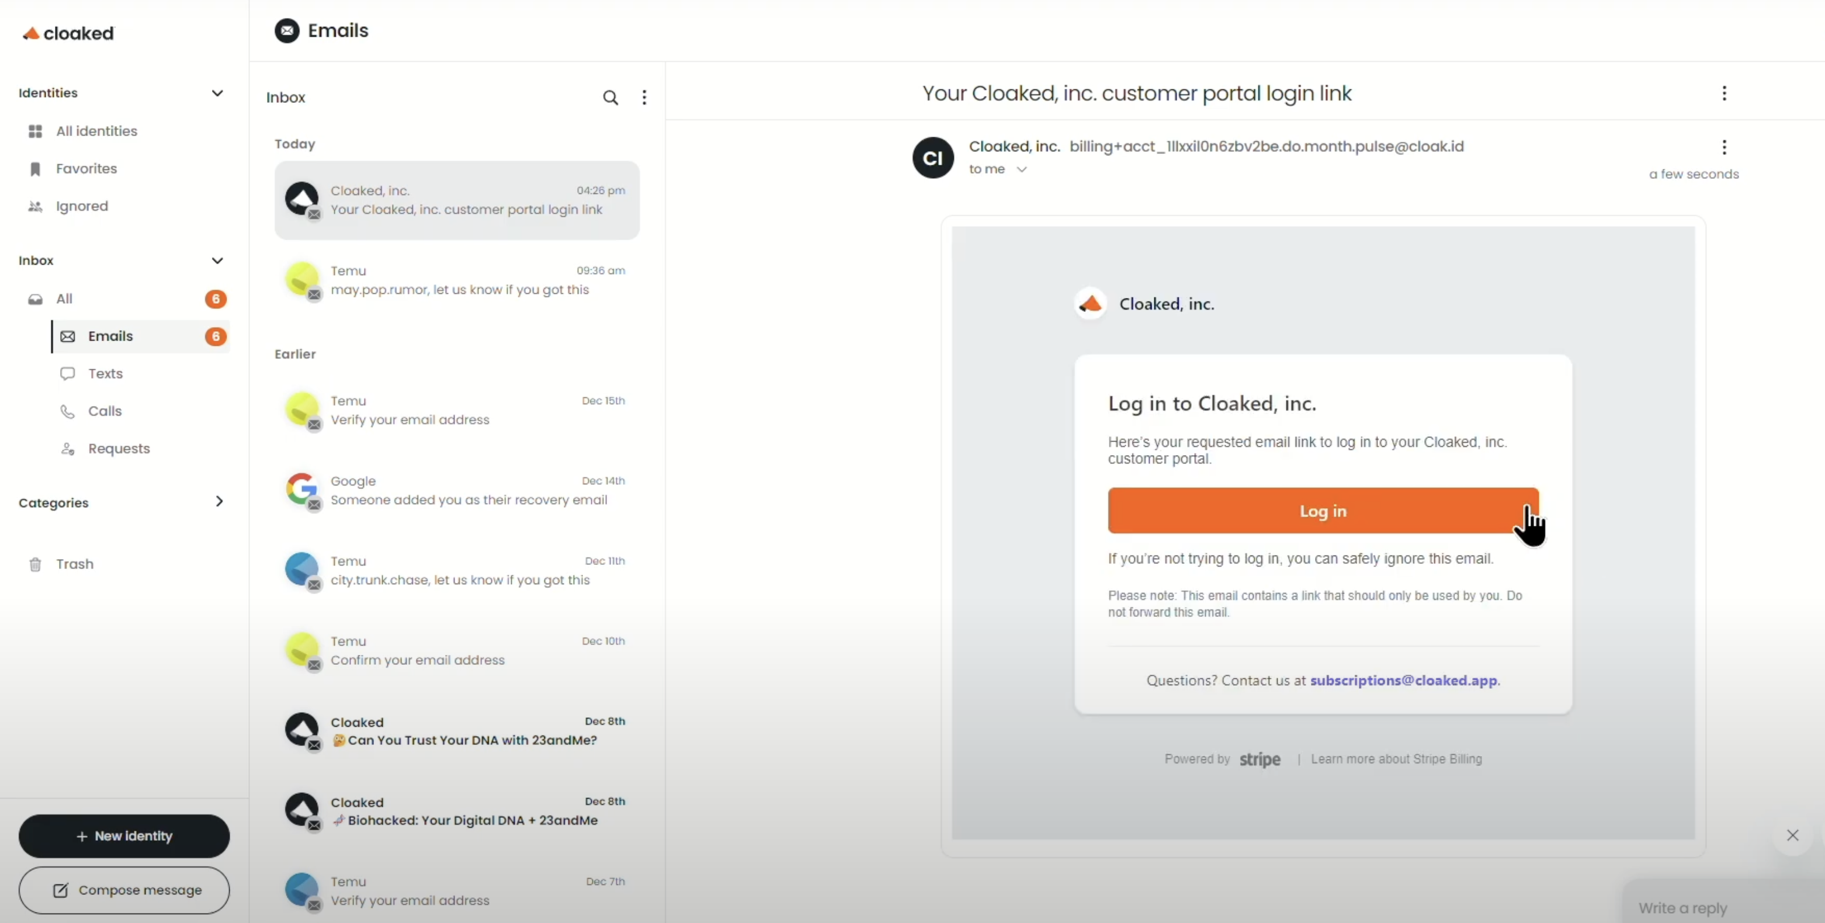Screen dimensions: 1825x923
Task: Open All identities grid icon
Action: [x=34, y=131]
